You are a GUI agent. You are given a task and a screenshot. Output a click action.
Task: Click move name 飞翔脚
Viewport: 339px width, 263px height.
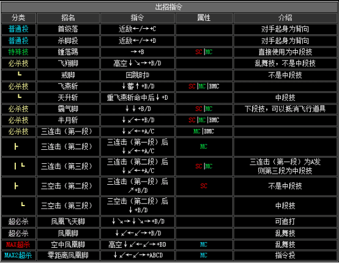click(x=68, y=64)
